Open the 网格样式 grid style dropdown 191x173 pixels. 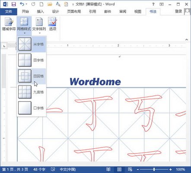pyautogui.click(x=24, y=26)
